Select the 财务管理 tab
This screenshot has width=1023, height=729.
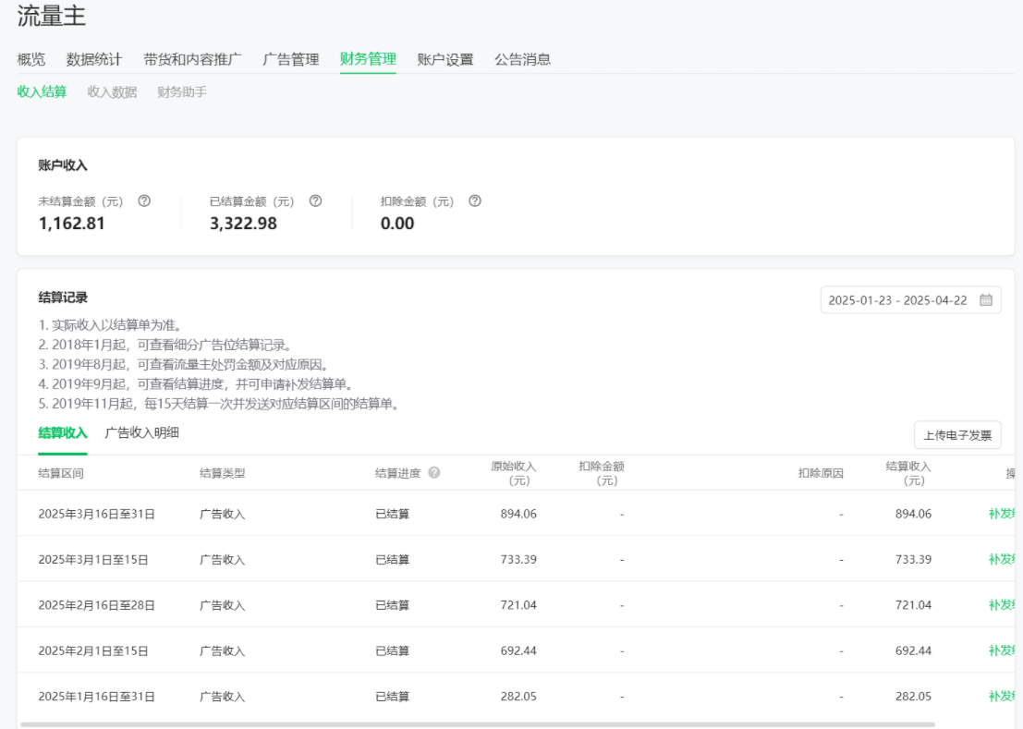click(x=368, y=59)
